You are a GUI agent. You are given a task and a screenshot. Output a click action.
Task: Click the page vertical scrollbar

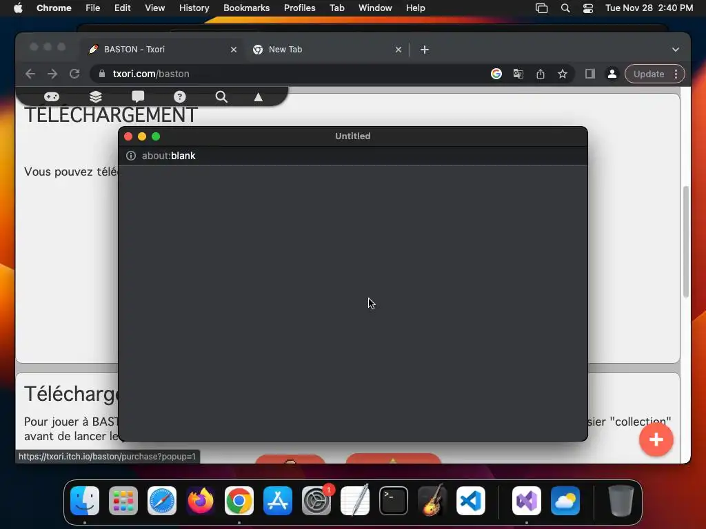coord(686,242)
